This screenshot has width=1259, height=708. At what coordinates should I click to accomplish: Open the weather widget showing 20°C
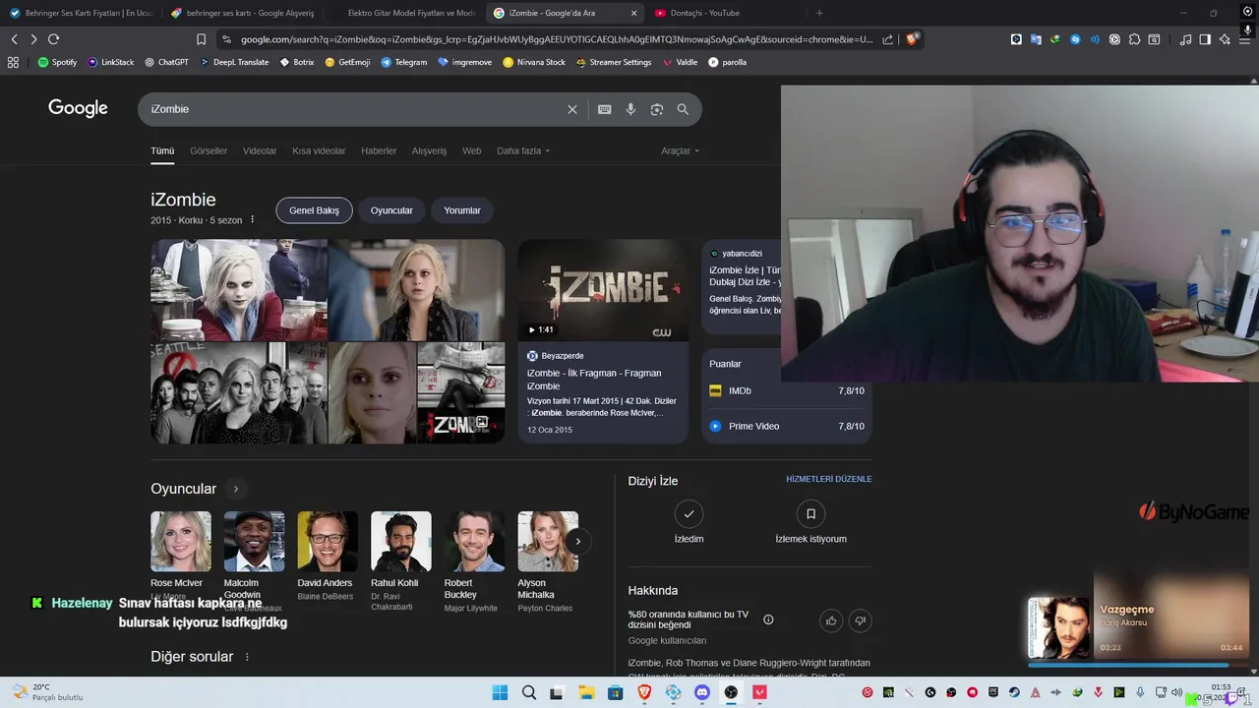point(47,692)
